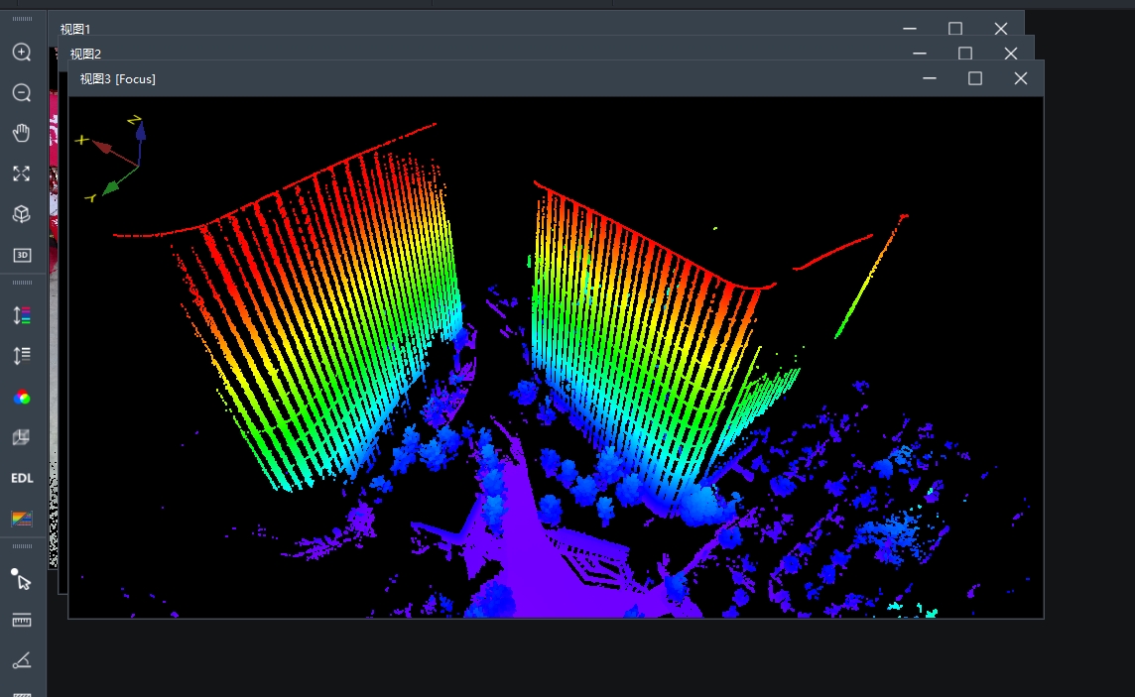Toggle EDL rendering mode
The width and height of the screenshot is (1135, 697).
[22, 478]
